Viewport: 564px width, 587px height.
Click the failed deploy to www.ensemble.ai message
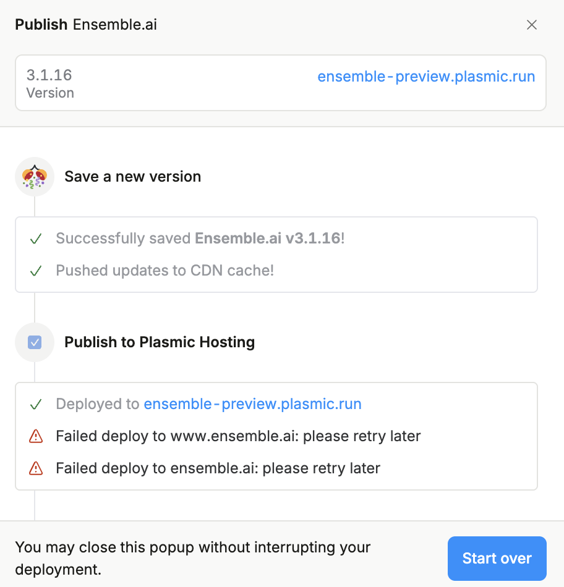[238, 436]
